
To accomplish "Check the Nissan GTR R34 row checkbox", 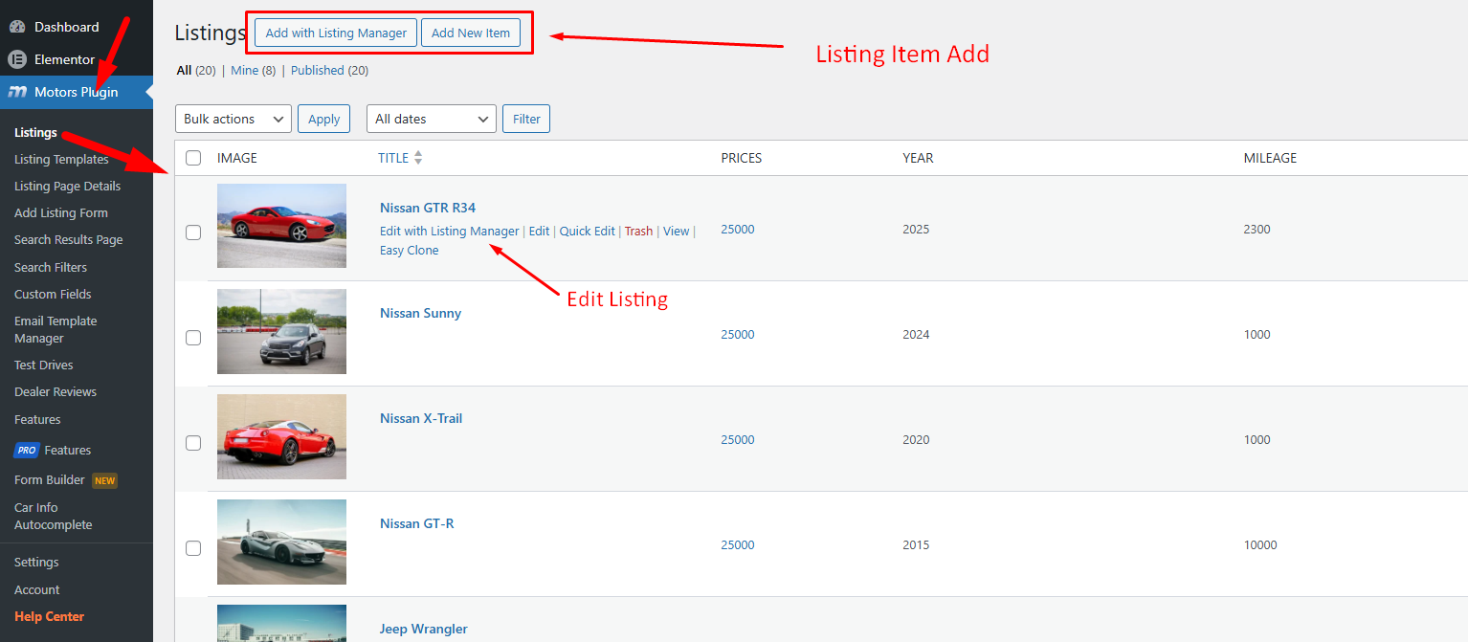I will (193, 232).
